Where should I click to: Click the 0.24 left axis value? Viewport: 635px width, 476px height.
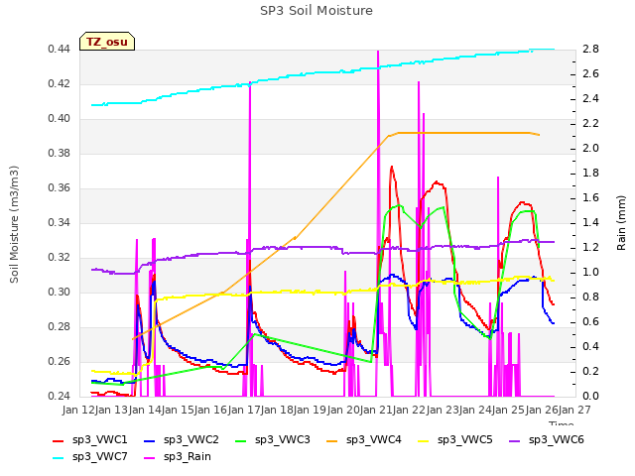[59, 397]
